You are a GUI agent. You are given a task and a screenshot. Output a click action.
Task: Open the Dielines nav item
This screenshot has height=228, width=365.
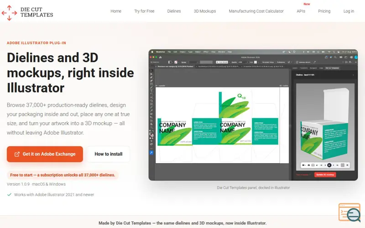174,11
